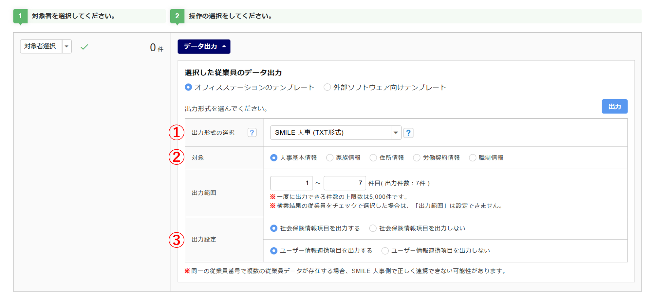Image resolution: width=655 pixels, height=301 pixels.
Task: Click the green checkmark icon
Action: pos(84,47)
